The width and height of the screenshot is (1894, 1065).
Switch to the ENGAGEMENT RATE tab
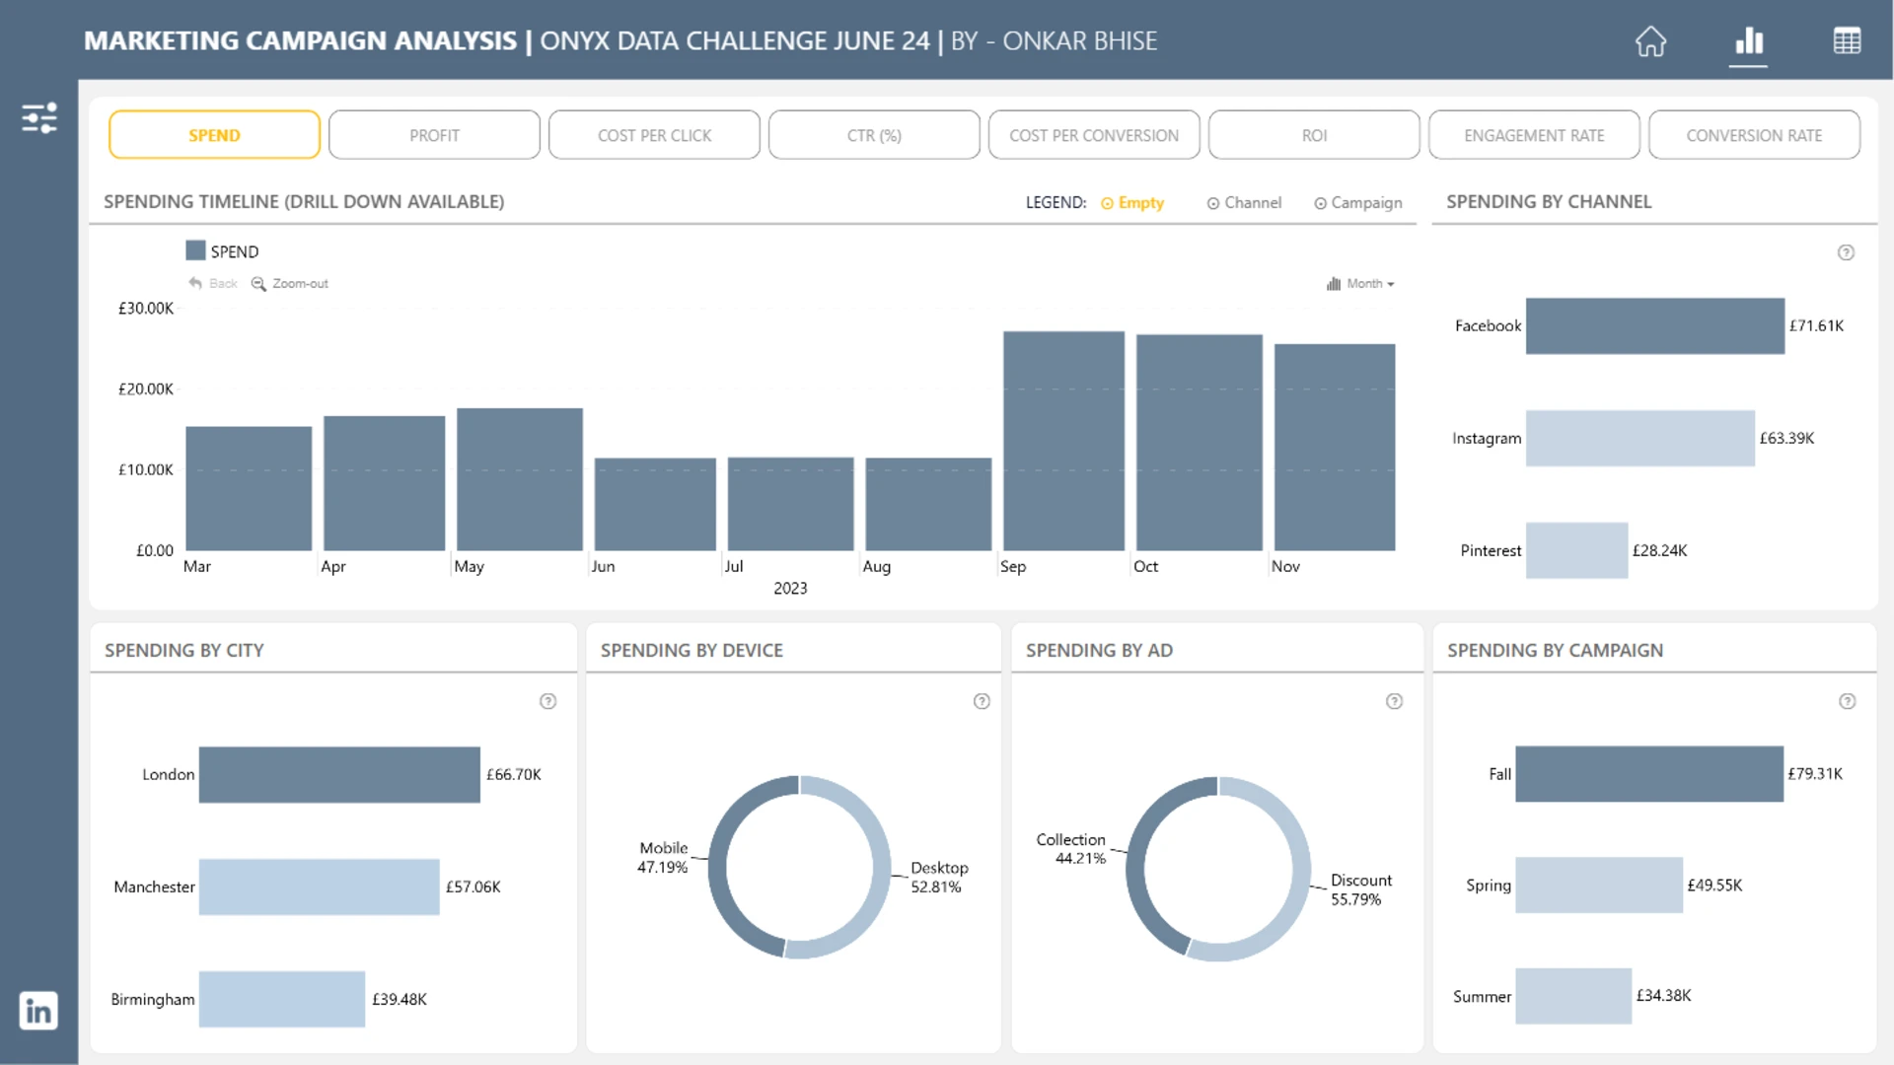pyautogui.click(x=1534, y=135)
